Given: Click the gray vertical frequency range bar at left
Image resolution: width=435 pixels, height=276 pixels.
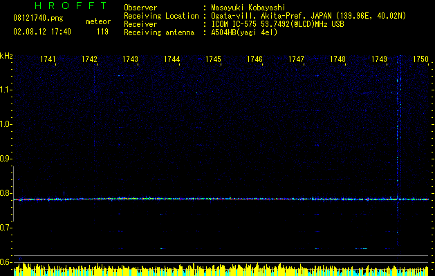Looking at the screenshot, I should [x=13, y=194].
